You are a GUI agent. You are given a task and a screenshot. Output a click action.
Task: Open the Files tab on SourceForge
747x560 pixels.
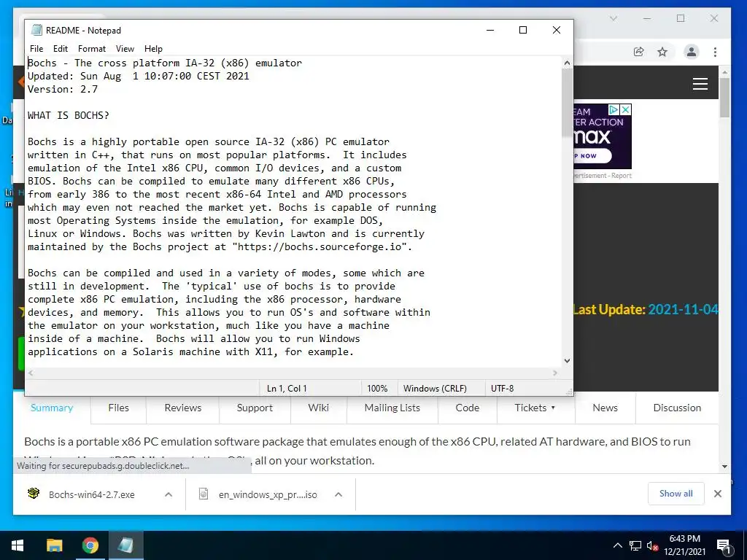coord(119,408)
